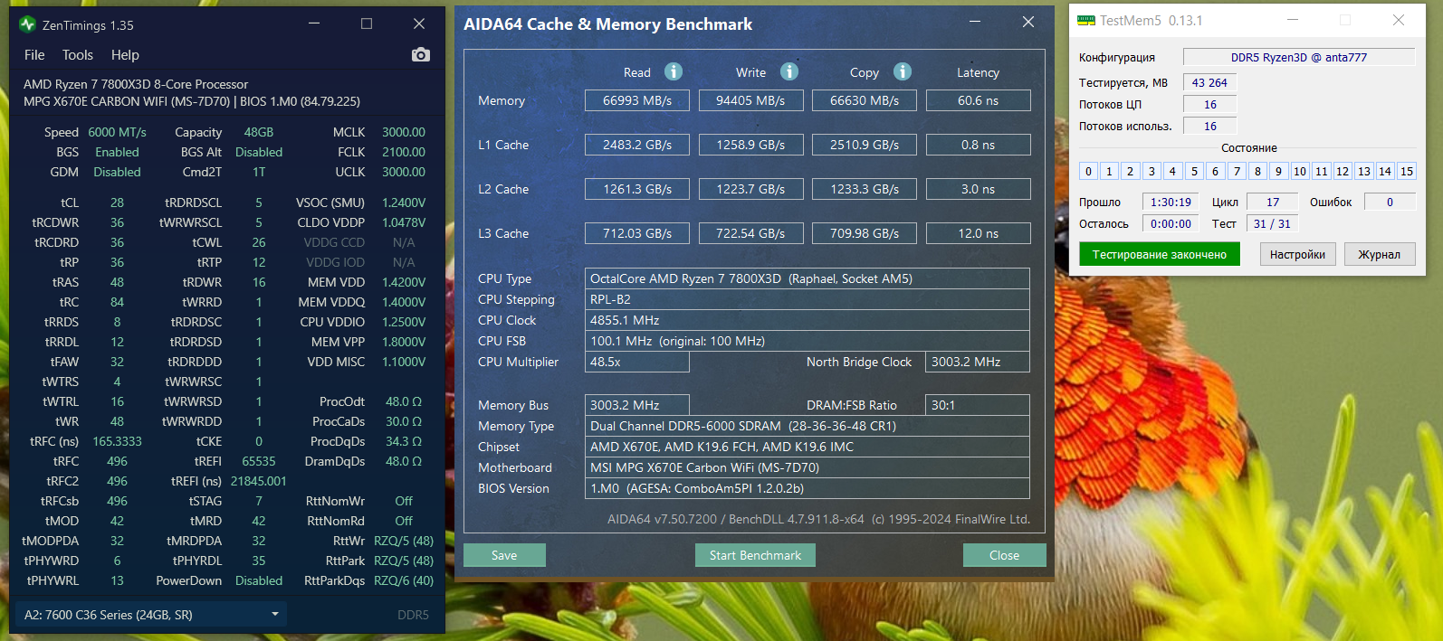The width and height of the screenshot is (1443, 641).
Task: Click the Capacity value 48GB
Action: (x=259, y=132)
